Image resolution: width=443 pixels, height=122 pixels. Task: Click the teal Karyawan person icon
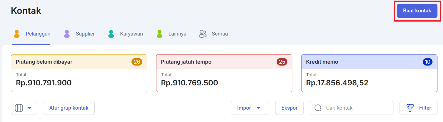click(111, 34)
